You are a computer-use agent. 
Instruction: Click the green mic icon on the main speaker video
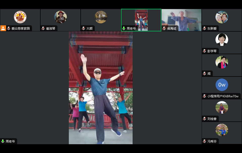pyautogui.click(x=3, y=141)
